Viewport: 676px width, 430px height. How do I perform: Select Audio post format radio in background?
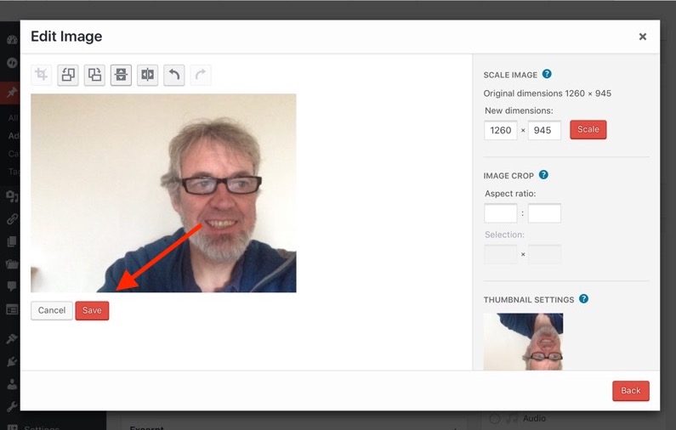click(x=495, y=418)
